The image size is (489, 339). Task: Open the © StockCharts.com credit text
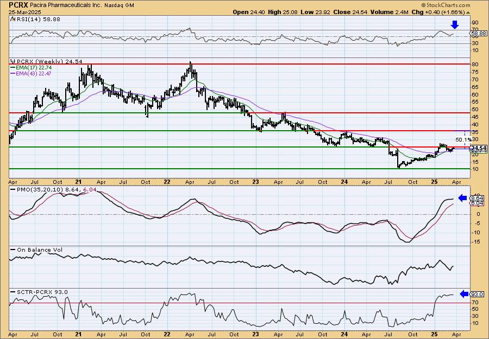point(446,5)
